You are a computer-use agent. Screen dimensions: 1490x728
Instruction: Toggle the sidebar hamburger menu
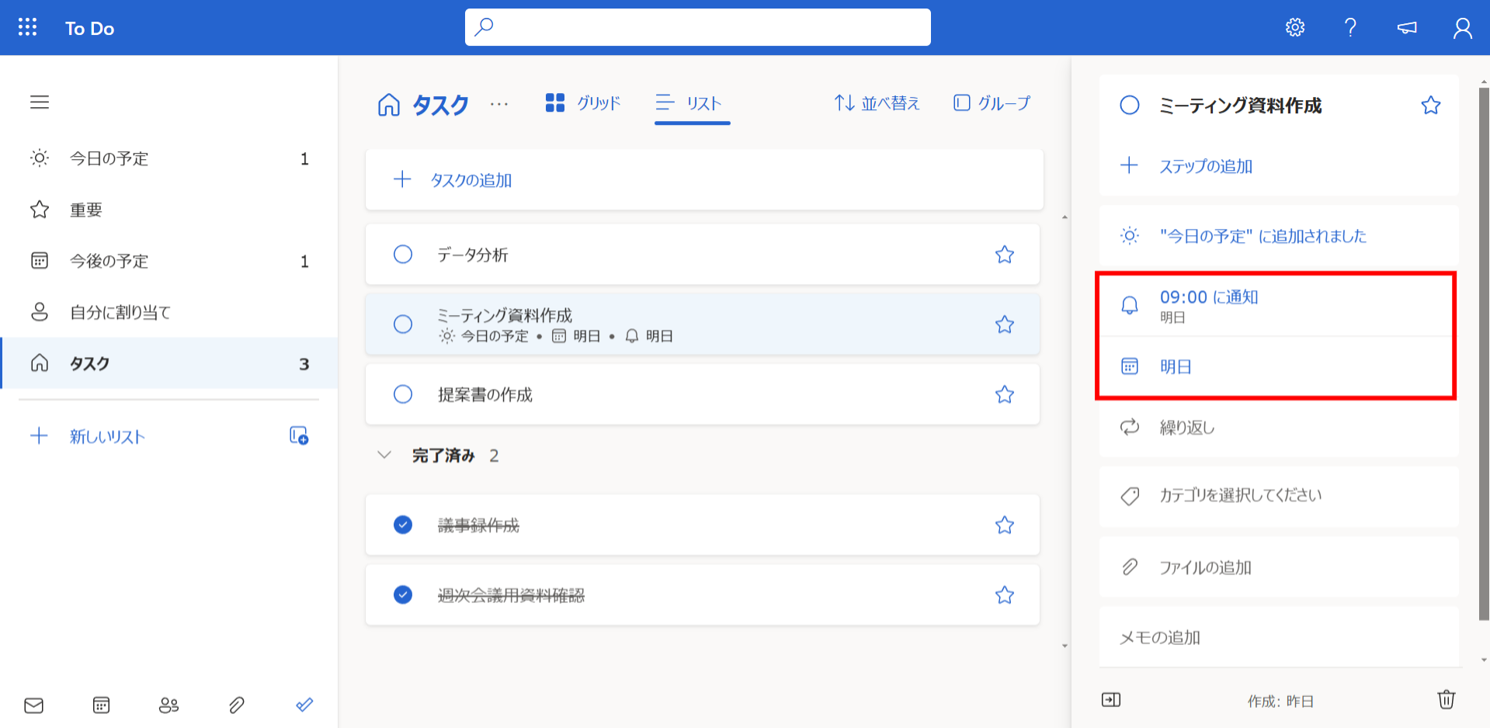pos(39,102)
